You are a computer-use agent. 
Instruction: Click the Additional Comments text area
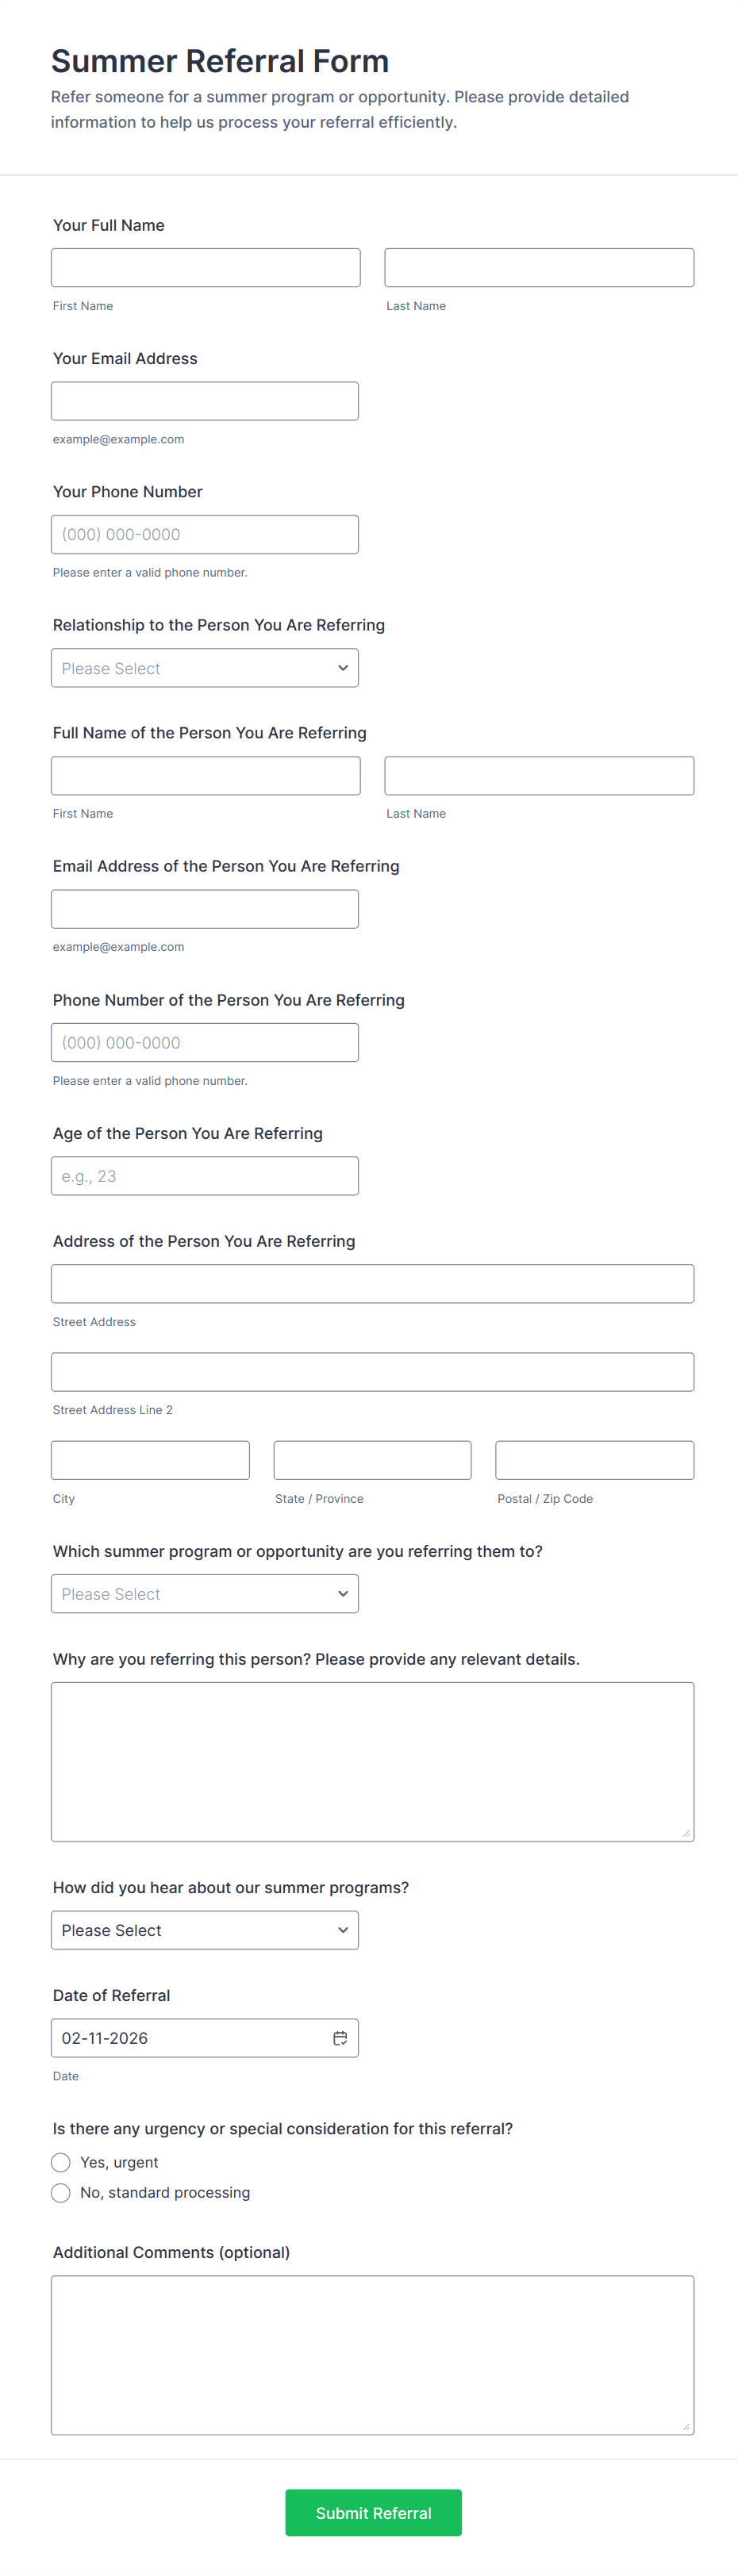pos(372,2354)
